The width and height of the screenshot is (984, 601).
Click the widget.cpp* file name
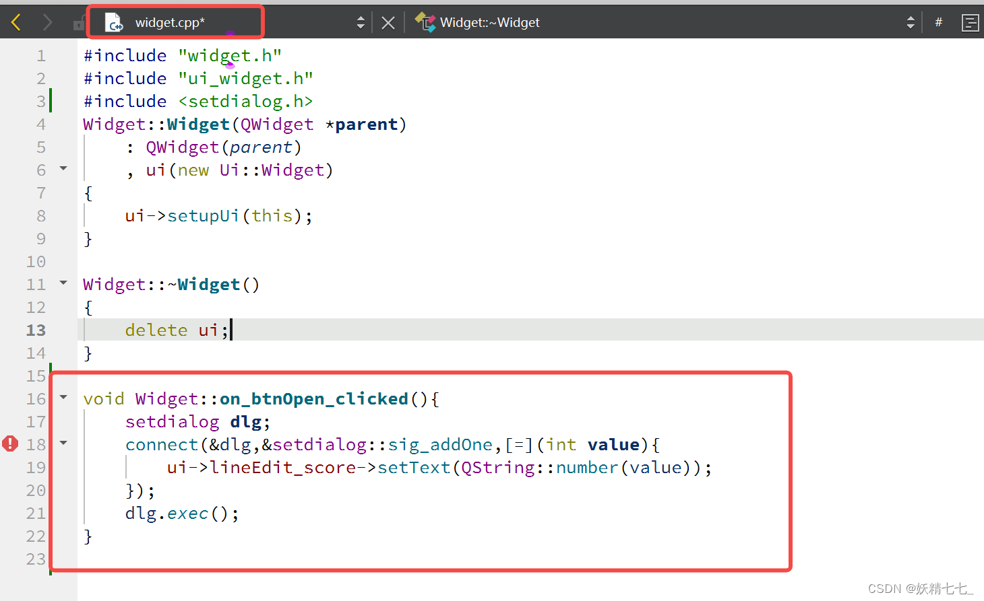170,22
